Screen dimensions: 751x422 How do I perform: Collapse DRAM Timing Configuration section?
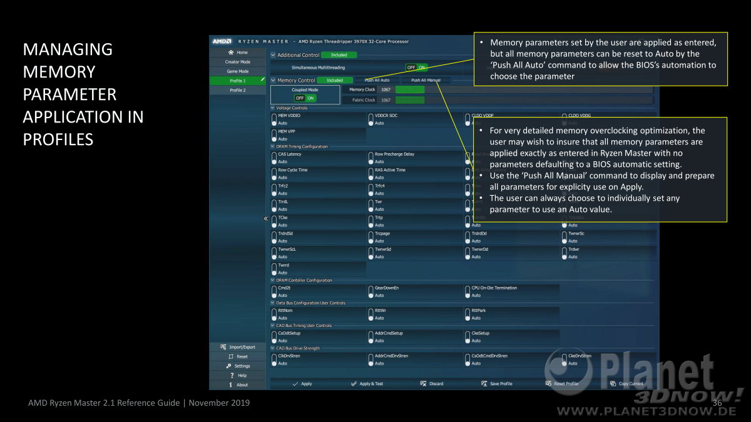pos(273,146)
